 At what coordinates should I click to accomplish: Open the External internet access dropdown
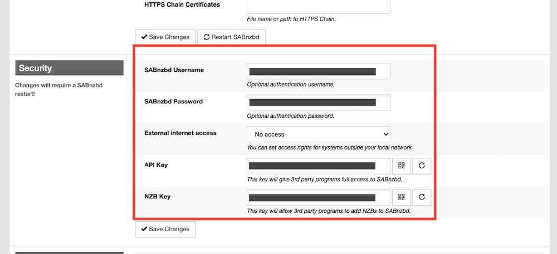(318, 134)
